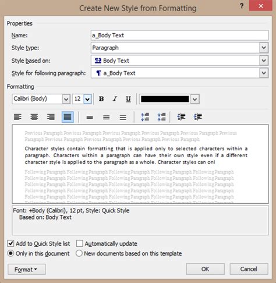The width and height of the screenshot is (276, 283).
Task: Click the font size value 12
Action: pos(78,99)
